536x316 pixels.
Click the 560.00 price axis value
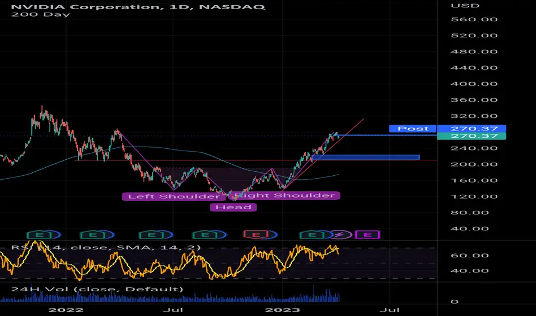(474, 20)
